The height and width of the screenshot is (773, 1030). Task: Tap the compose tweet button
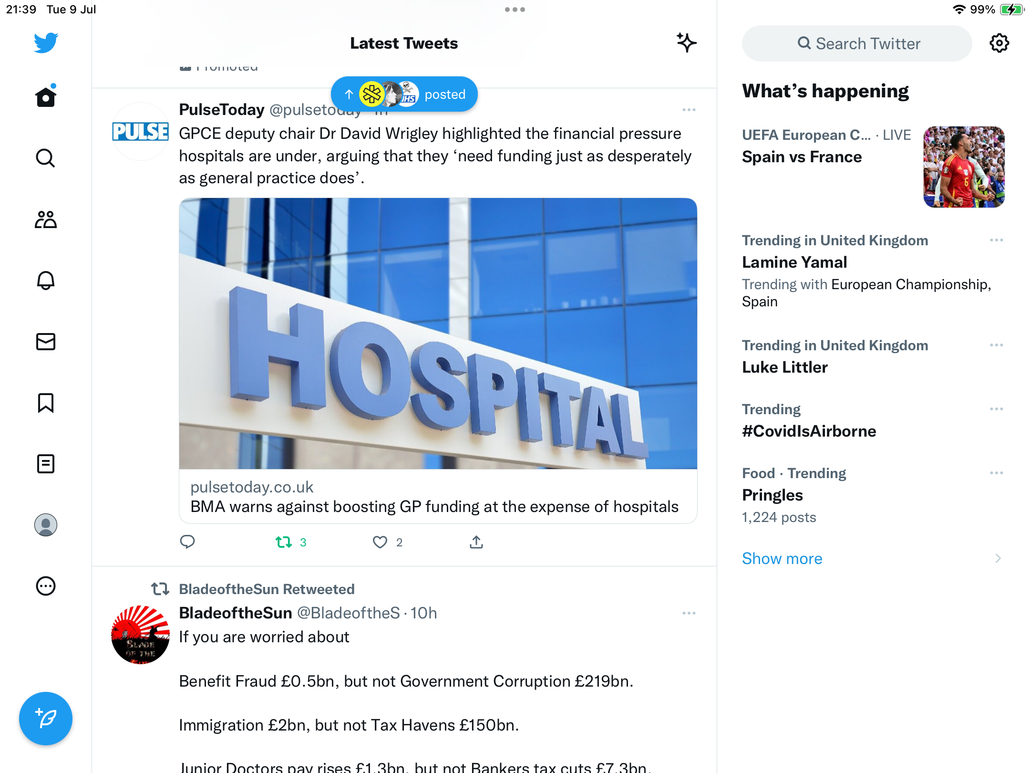point(46,718)
